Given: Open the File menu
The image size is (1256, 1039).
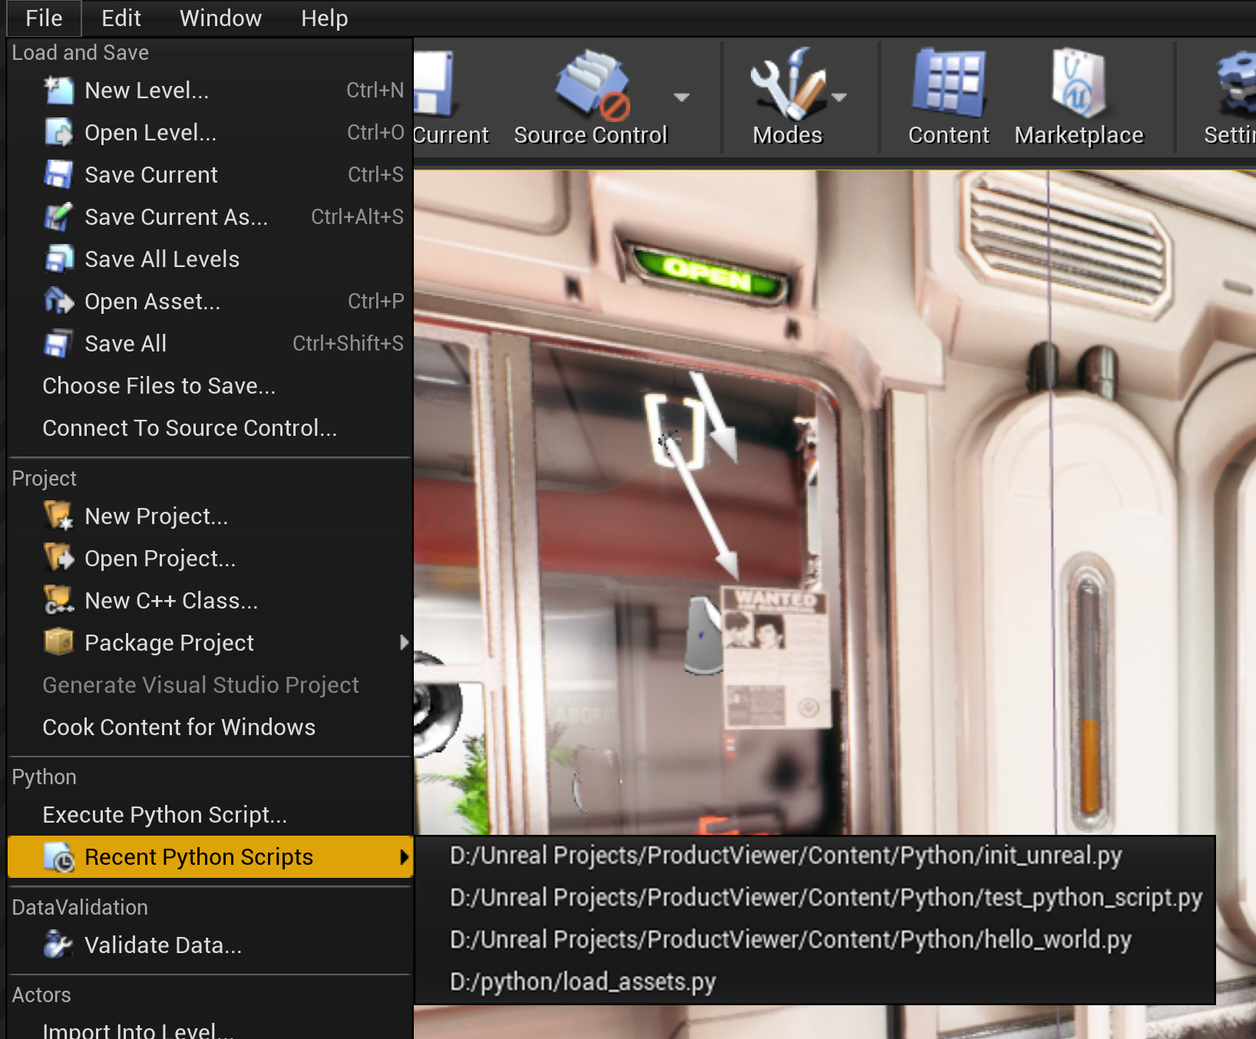Looking at the screenshot, I should click(44, 18).
